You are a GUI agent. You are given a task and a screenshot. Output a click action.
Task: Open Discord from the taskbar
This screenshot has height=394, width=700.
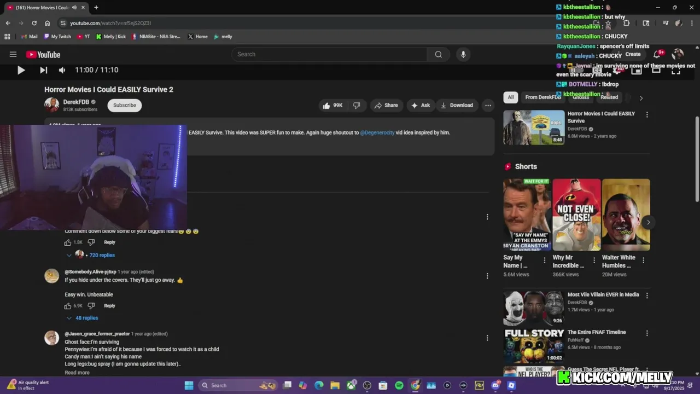click(x=495, y=385)
